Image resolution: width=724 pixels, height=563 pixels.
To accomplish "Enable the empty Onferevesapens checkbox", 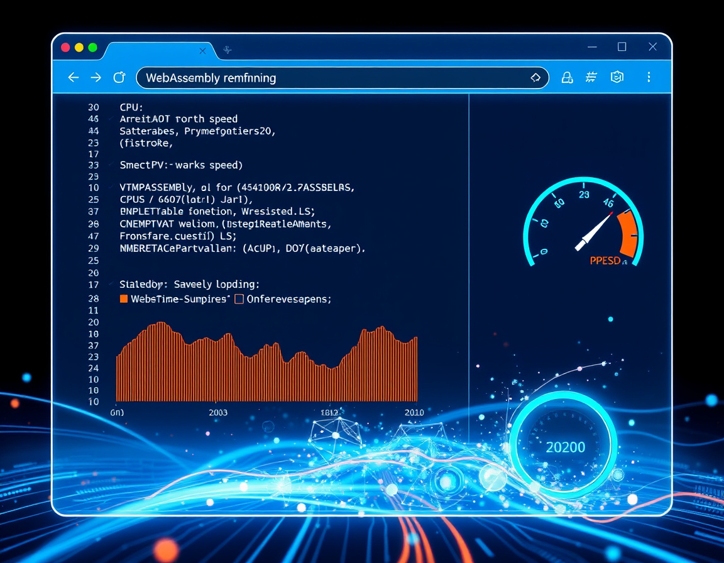I will point(239,299).
